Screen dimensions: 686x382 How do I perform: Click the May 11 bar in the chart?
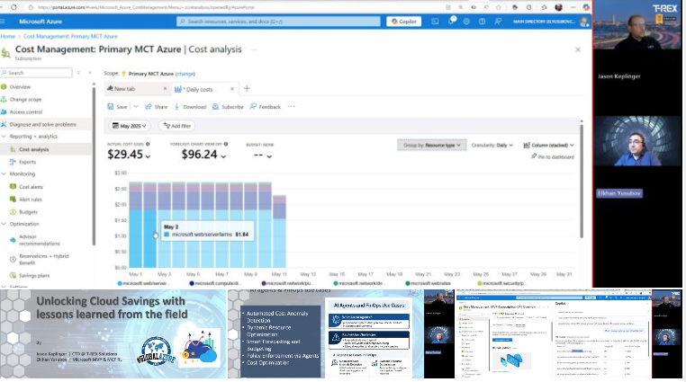click(x=279, y=231)
